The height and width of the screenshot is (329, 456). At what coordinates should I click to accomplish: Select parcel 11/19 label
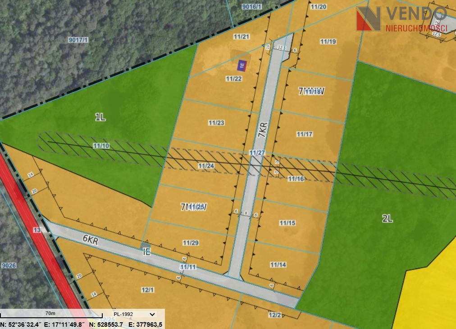(328, 41)
